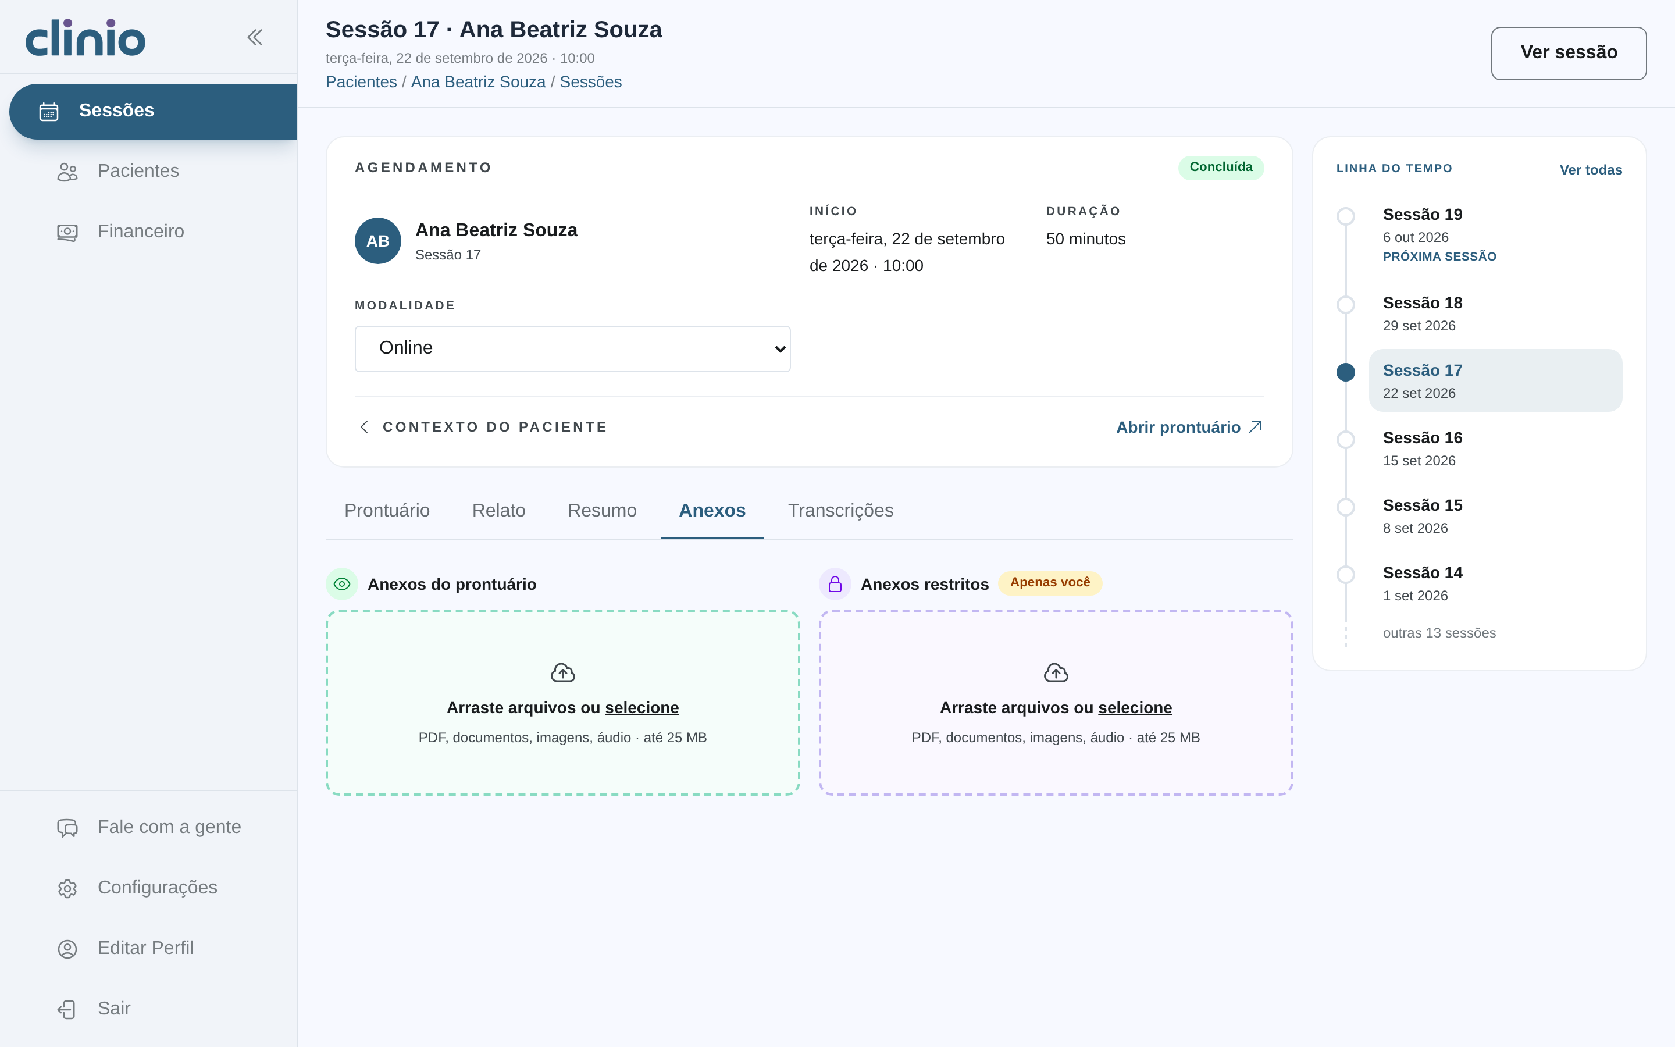The height and width of the screenshot is (1047, 1675).
Task: Switch to the Prontuário tab
Action: [x=387, y=510]
